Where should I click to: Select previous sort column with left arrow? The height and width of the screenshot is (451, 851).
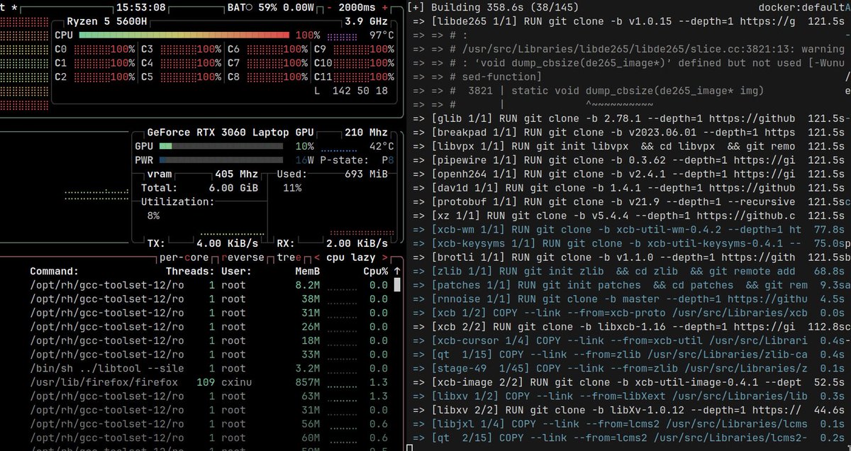point(316,257)
